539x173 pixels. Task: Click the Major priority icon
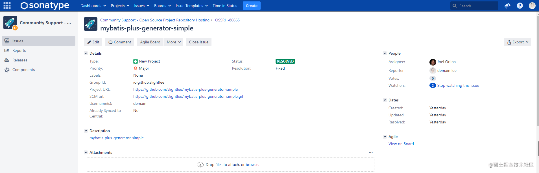(x=136, y=68)
